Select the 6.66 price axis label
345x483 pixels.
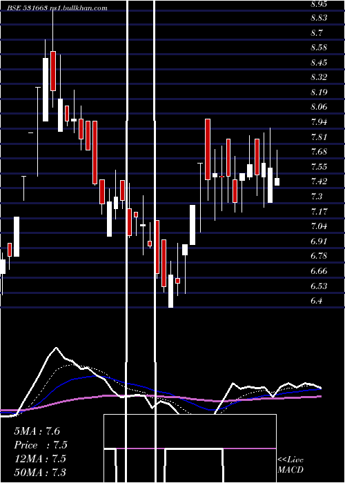[319, 271]
